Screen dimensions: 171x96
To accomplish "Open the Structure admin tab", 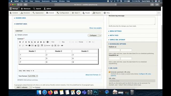I will click(x=25, y=13).
